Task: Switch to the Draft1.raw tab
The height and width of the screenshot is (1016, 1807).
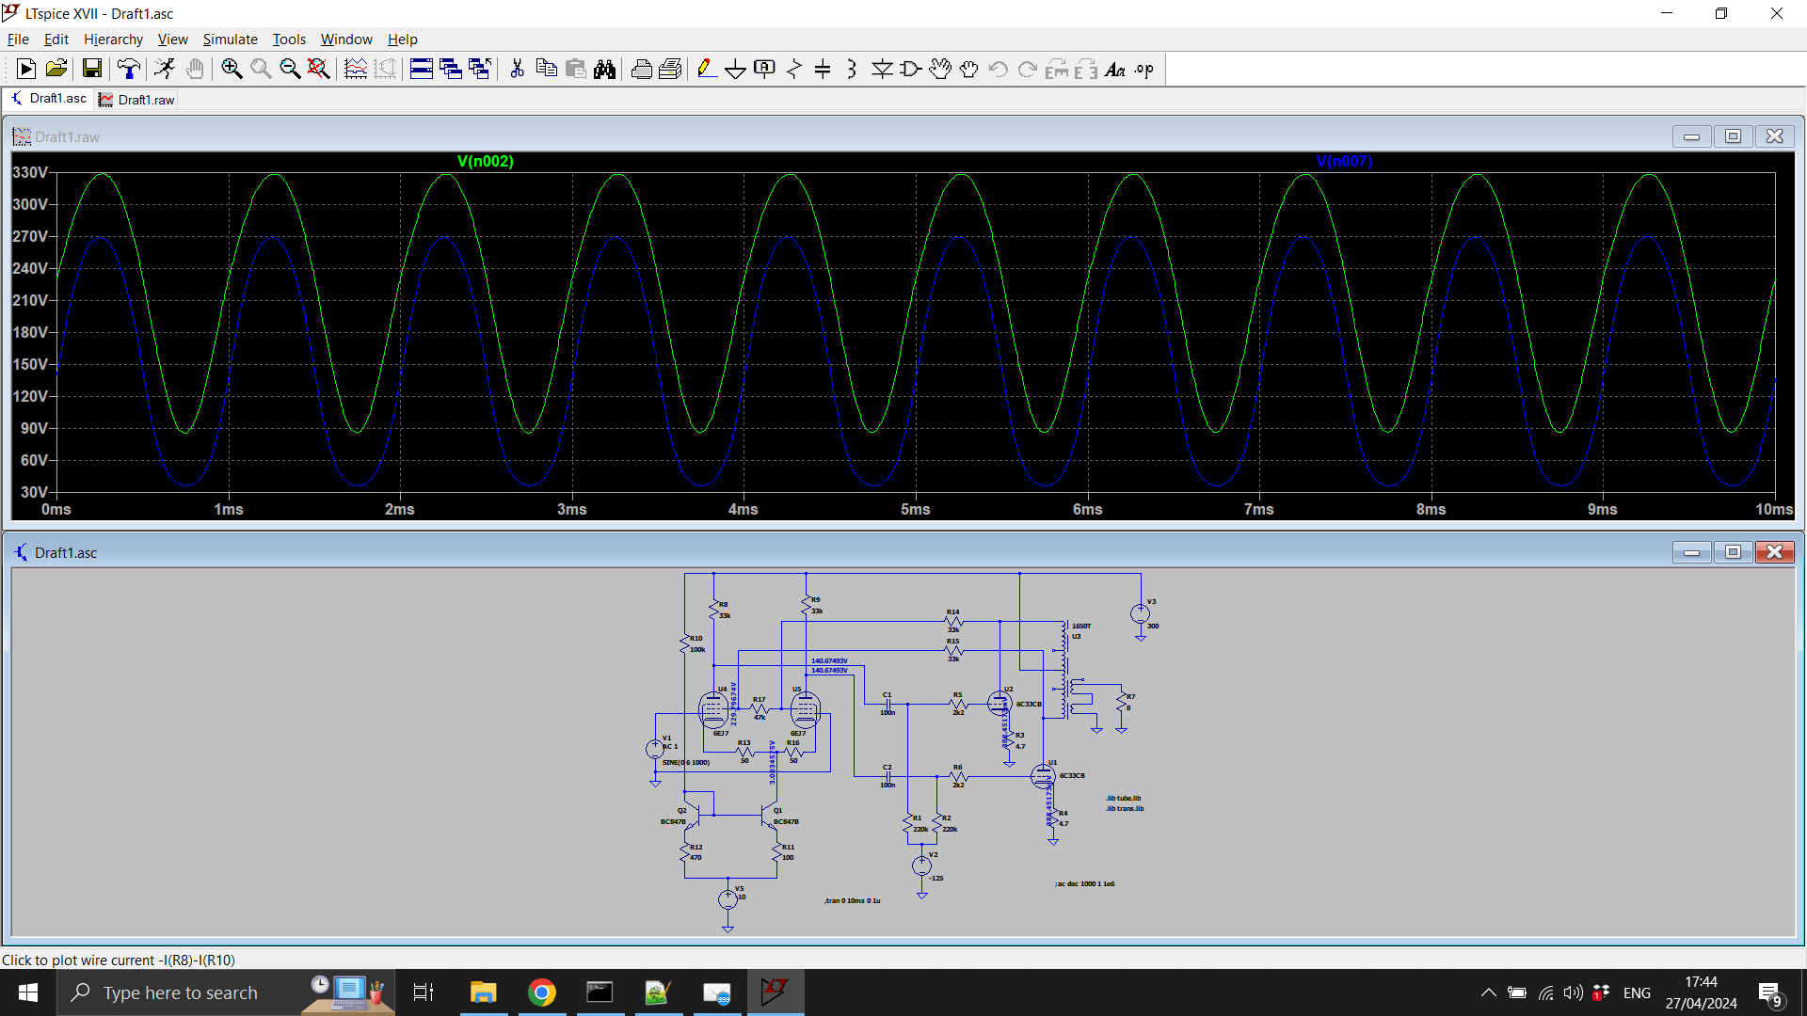Action: click(137, 100)
